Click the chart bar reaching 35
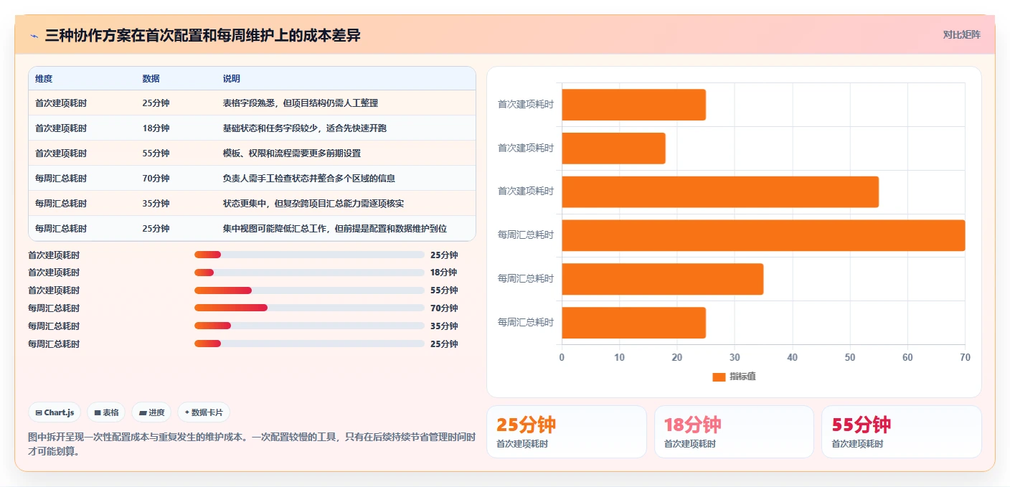Viewport: 1010px width, 487px height. point(662,279)
